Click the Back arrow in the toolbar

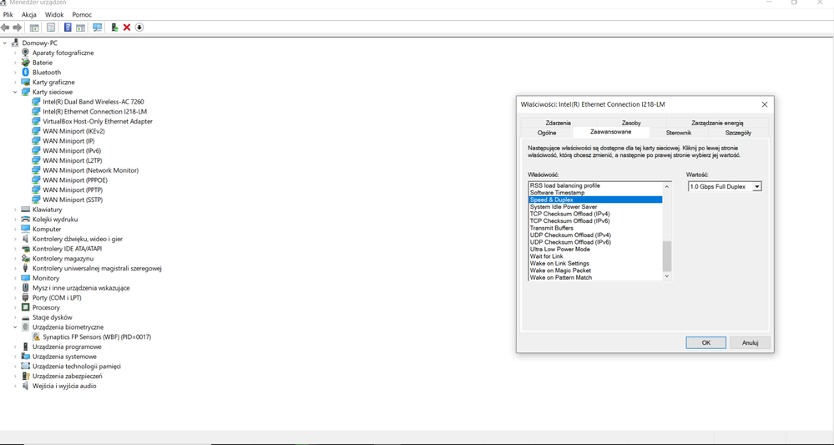[x=5, y=27]
